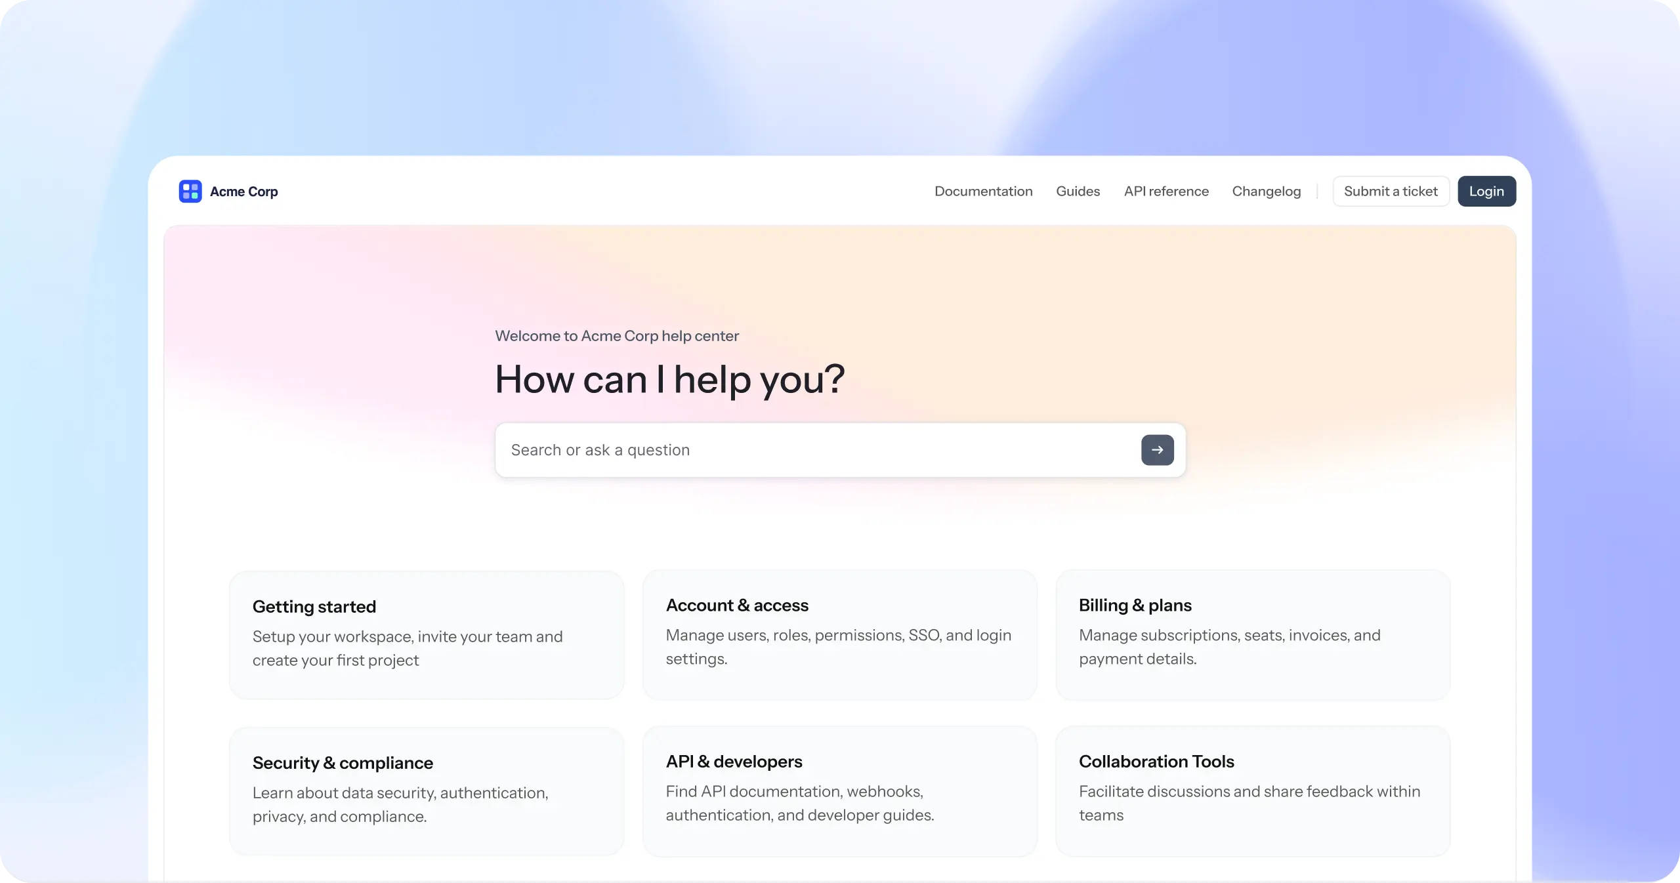Open the Documentation nav link
This screenshot has width=1680, height=883.
click(983, 192)
